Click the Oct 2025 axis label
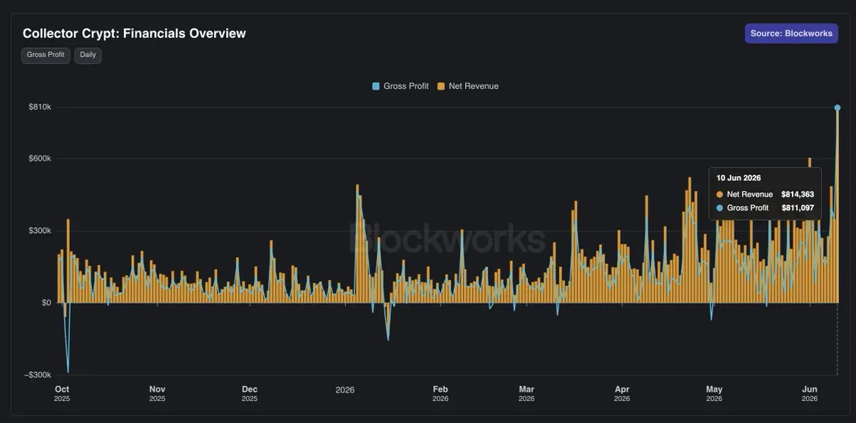 pos(62,394)
